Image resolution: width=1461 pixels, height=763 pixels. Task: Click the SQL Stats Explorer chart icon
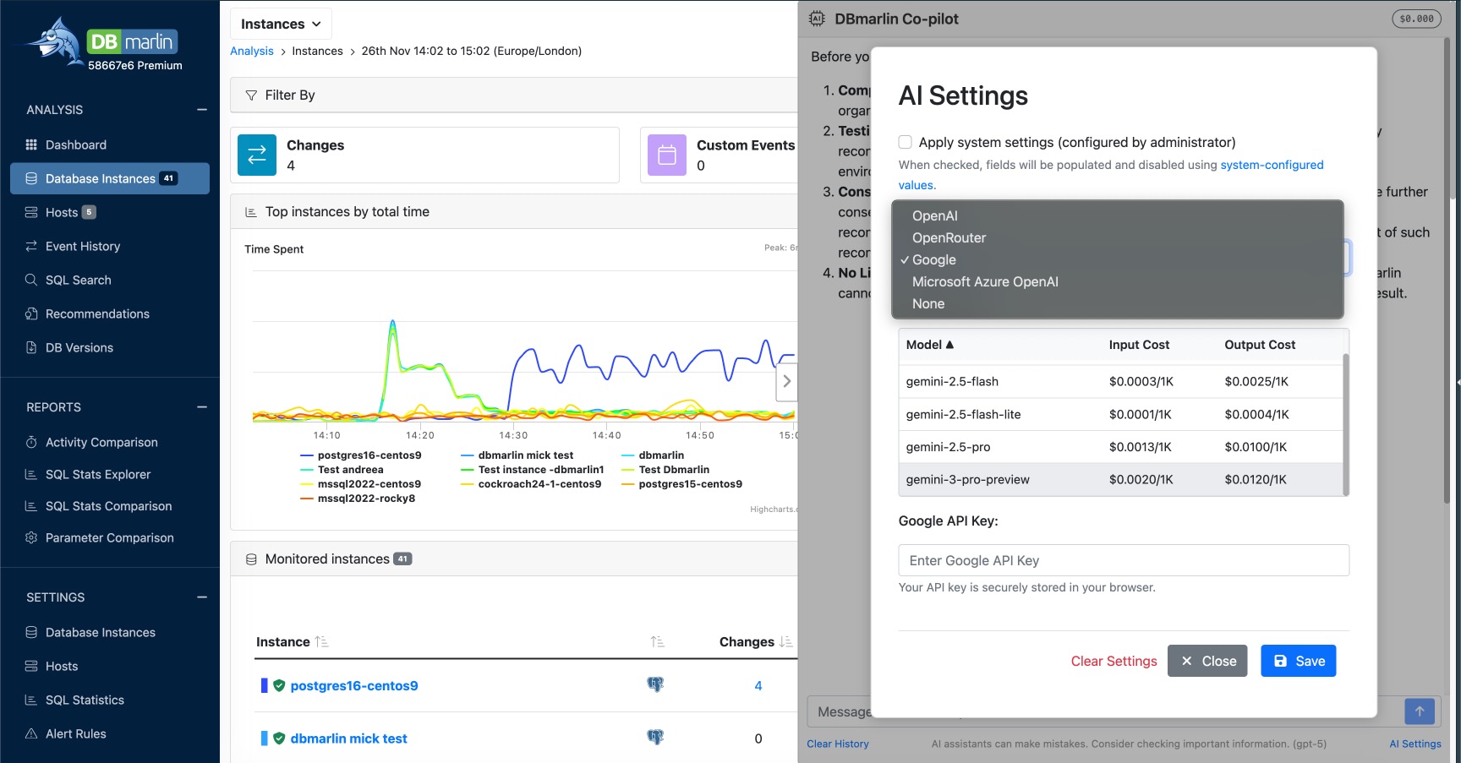coord(31,474)
